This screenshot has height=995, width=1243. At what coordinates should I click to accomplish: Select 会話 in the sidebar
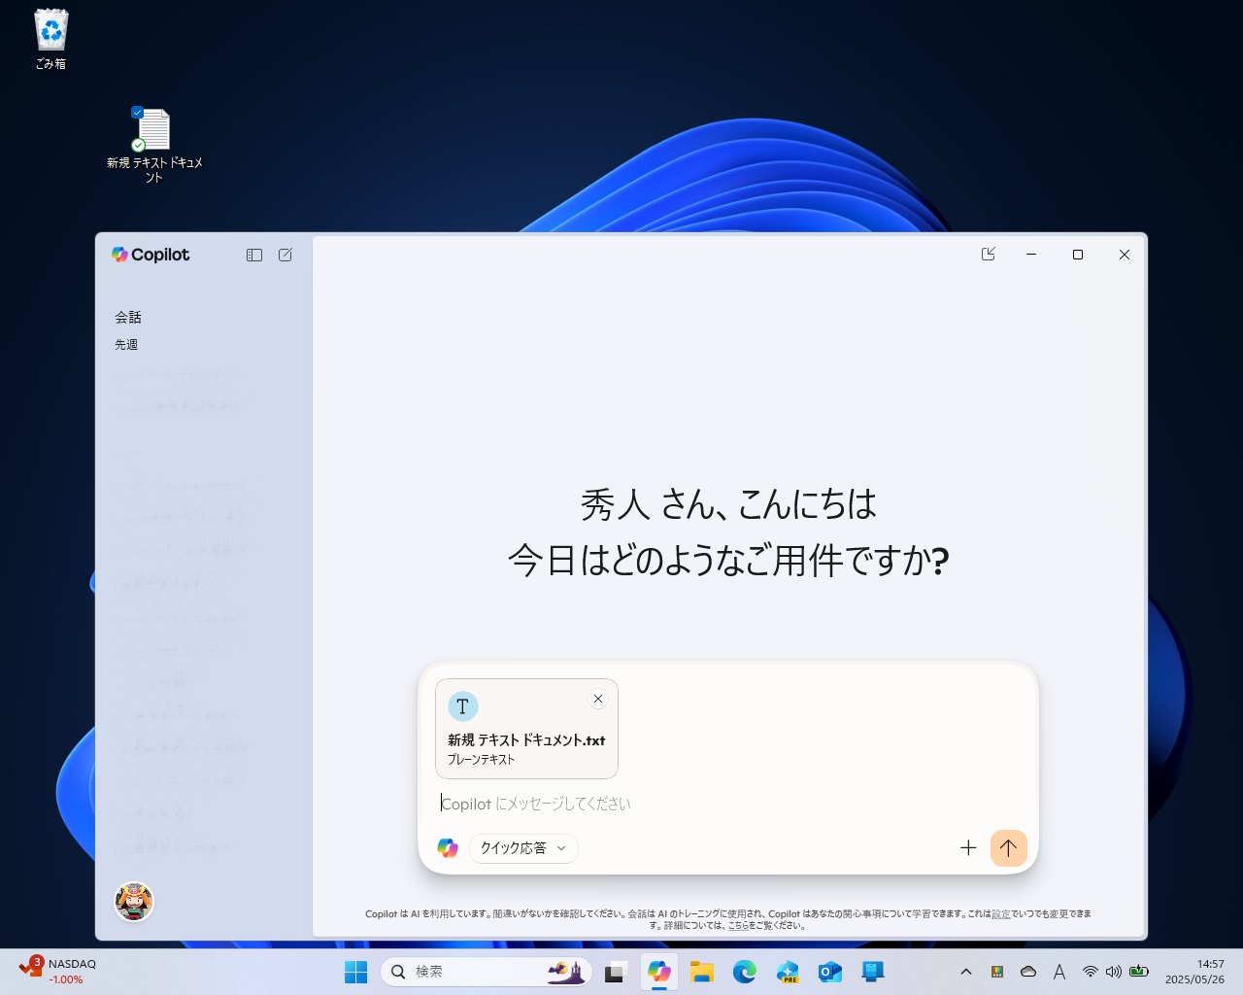128,317
